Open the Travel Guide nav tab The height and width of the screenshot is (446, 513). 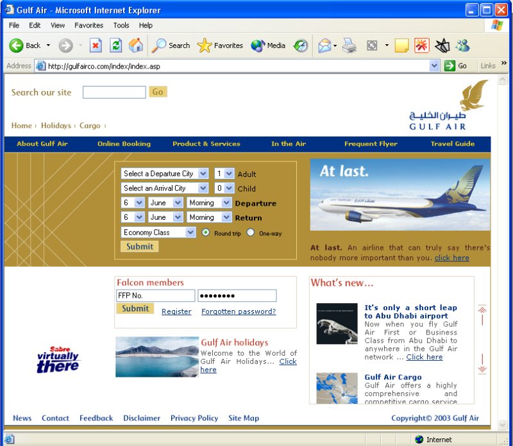pyautogui.click(x=453, y=144)
